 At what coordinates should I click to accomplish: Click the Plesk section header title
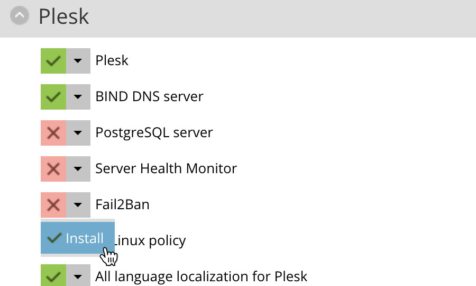64,16
